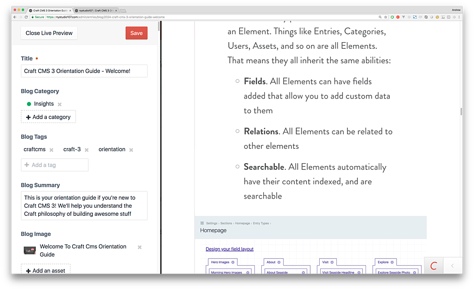Open the Explore tab gear settings
This screenshot has width=474, height=290.
click(392, 262)
